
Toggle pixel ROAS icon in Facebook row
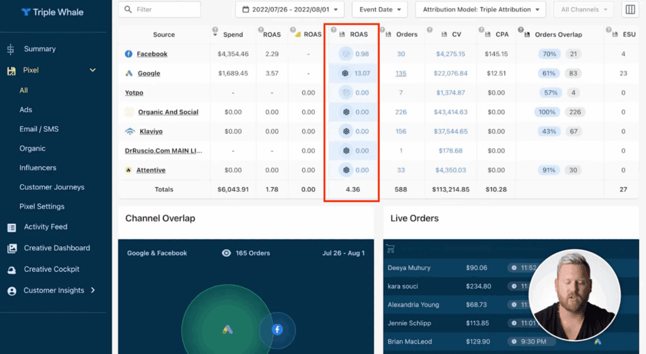coord(346,54)
